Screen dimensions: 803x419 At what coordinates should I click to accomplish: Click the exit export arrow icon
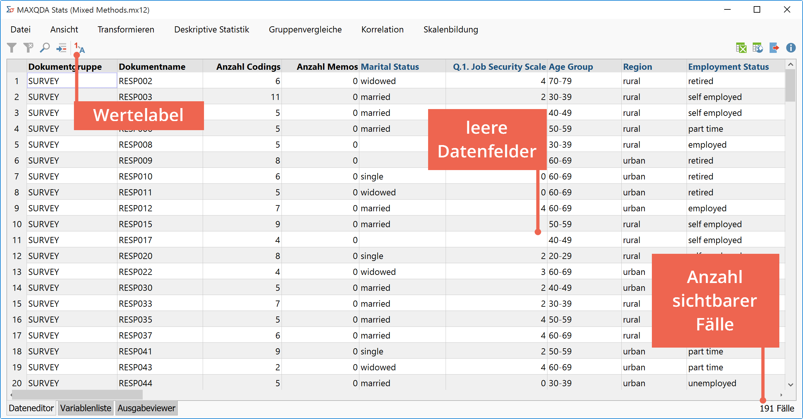coord(774,48)
